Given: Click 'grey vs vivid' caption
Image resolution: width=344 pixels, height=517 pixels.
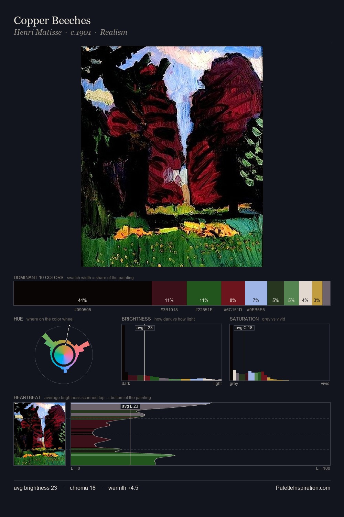Looking at the screenshot, I should click(x=274, y=319).
